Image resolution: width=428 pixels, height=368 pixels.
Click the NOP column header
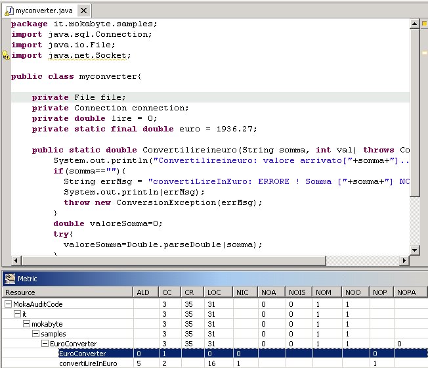pos(381,292)
